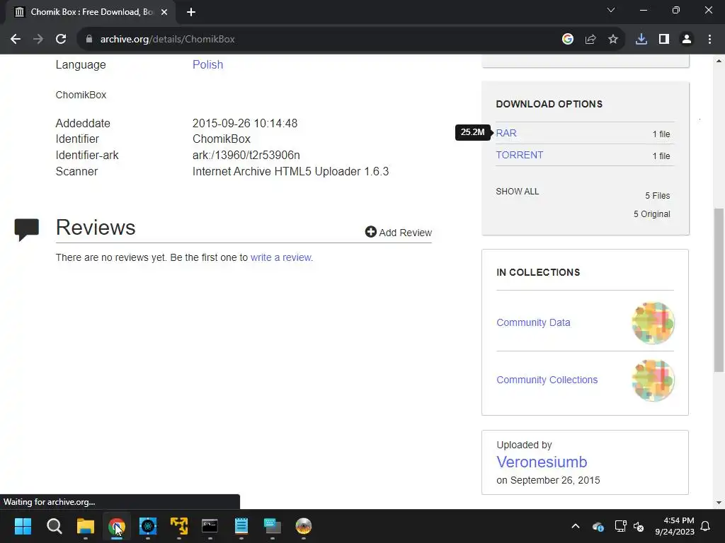Open the Chrome profile avatar
Screen dimensions: 725x543
click(687, 40)
